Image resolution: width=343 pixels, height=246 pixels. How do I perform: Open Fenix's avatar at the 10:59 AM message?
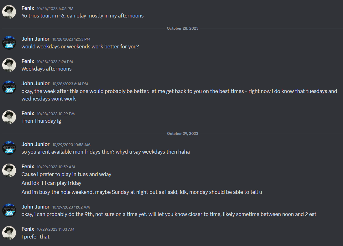pyautogui.click(x=9, y=170)
